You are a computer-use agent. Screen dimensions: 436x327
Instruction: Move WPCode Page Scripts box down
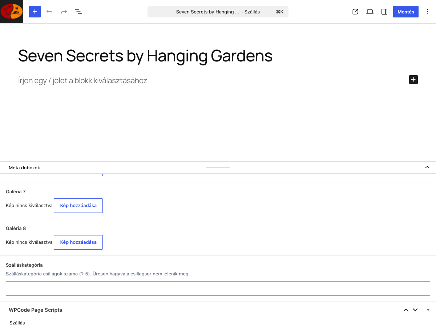[416, 310]
